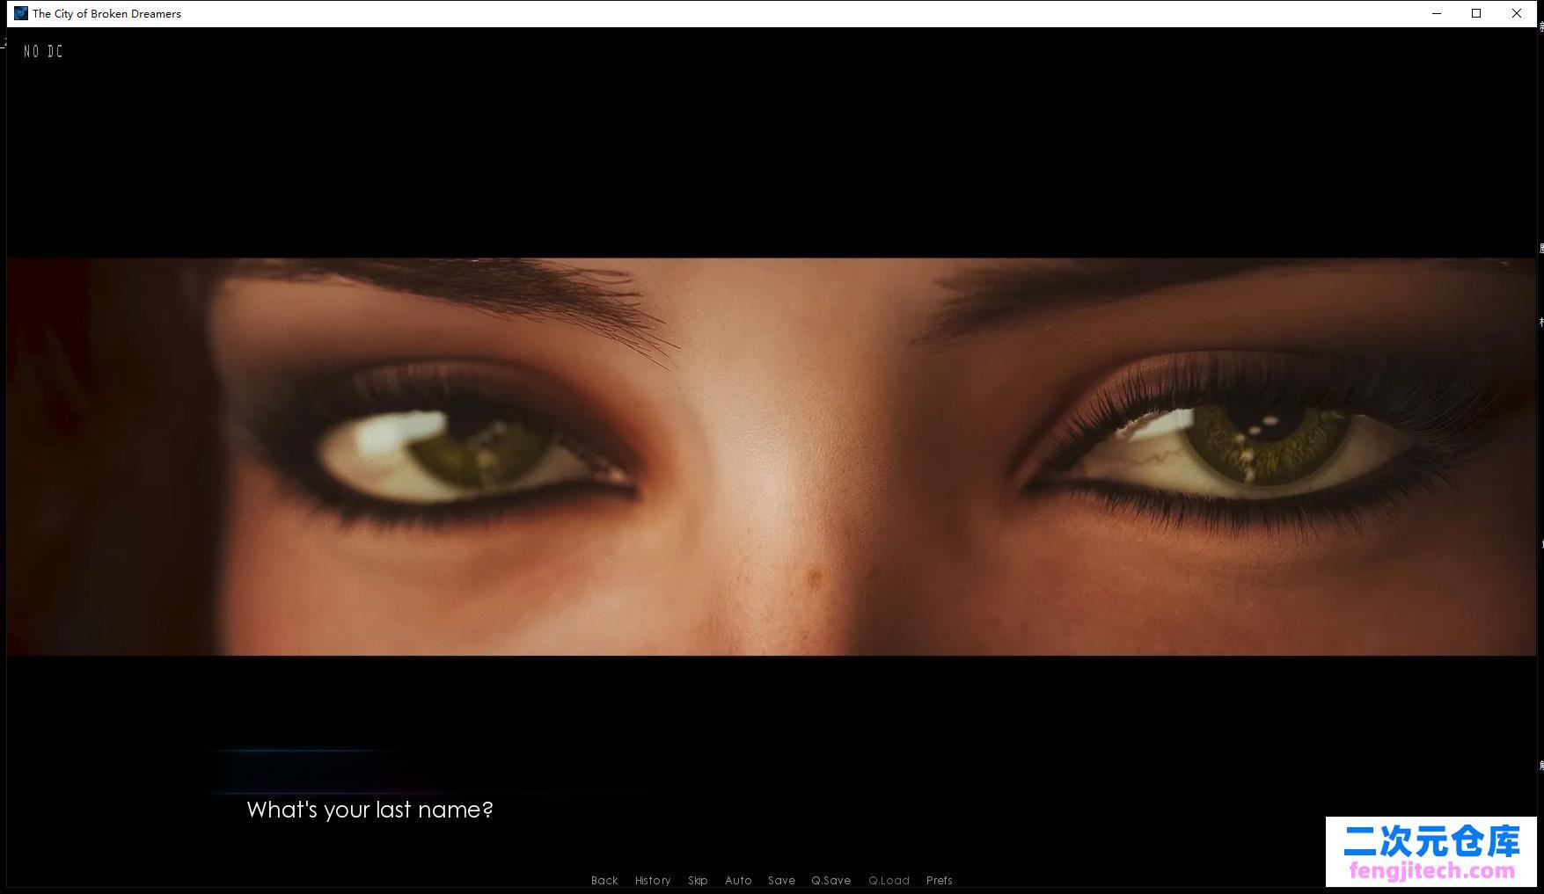
Task: Close the game window
Action: point(1517,13)
